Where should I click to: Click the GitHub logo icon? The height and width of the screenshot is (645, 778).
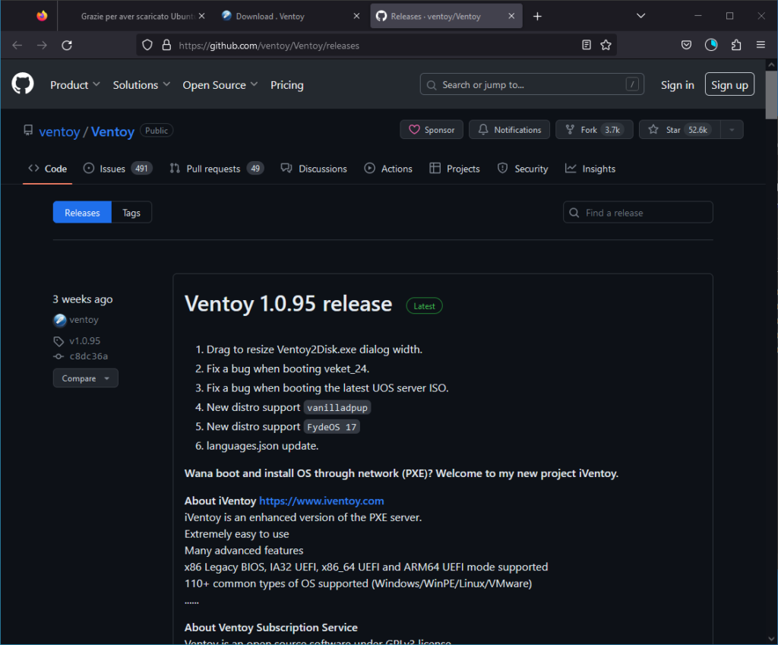[x=23, y=84]
